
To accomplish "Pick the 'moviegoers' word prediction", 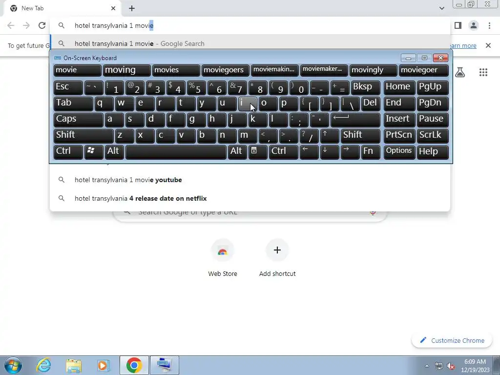I will [x=226, y=70].
